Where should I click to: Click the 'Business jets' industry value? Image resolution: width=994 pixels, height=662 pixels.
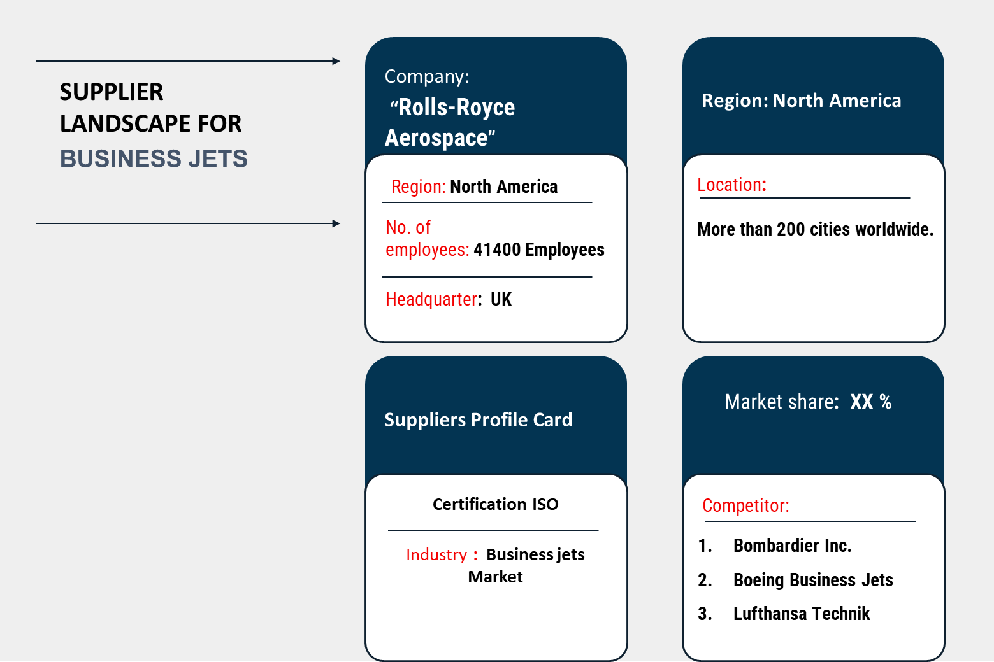pos(535,554)
